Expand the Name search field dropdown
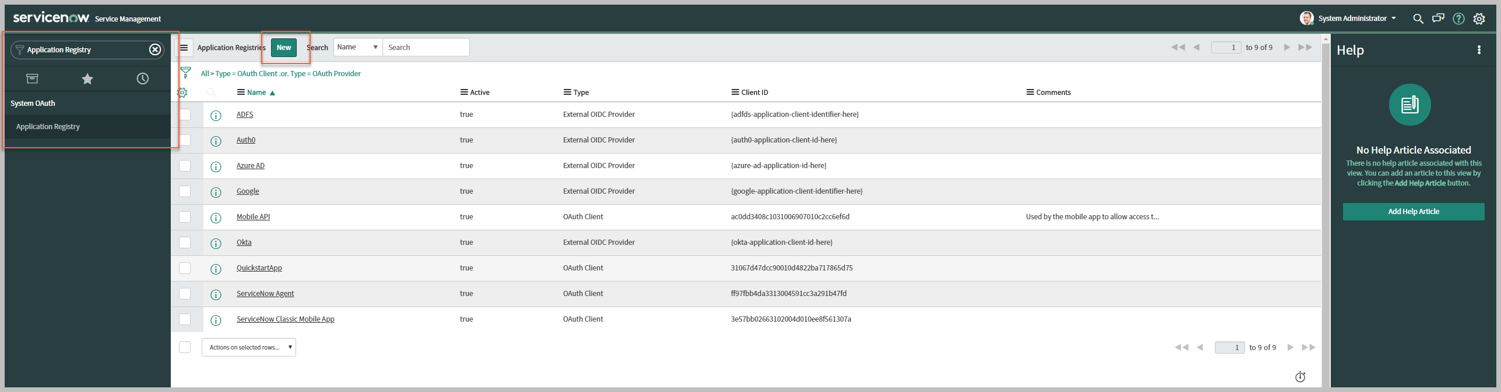This screenshot has width=1501, height=392. [357, 47]
